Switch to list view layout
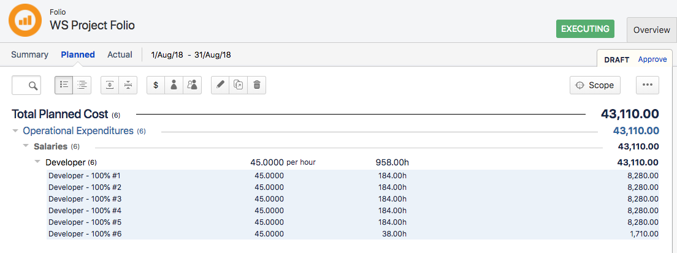This screenshot has width=677, height=253. pyautogui.click(x=64, y=85)
